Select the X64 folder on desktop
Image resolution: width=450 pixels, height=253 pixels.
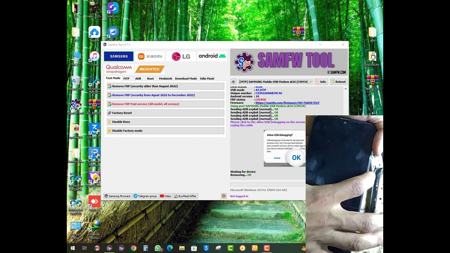click(76, 34)
